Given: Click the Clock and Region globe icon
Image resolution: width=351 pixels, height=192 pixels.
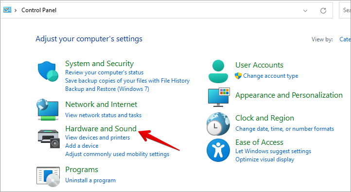Looking at the screenshot, I should point(218,124).
